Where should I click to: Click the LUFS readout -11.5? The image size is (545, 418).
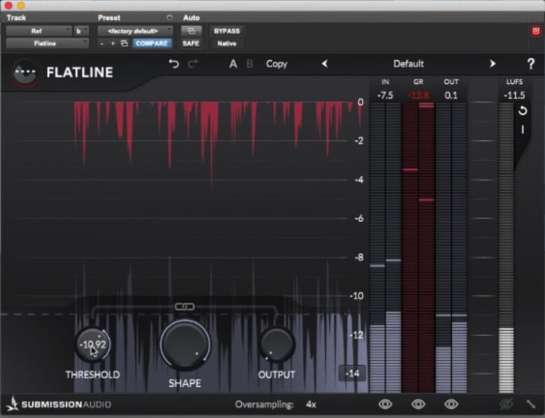515,96
